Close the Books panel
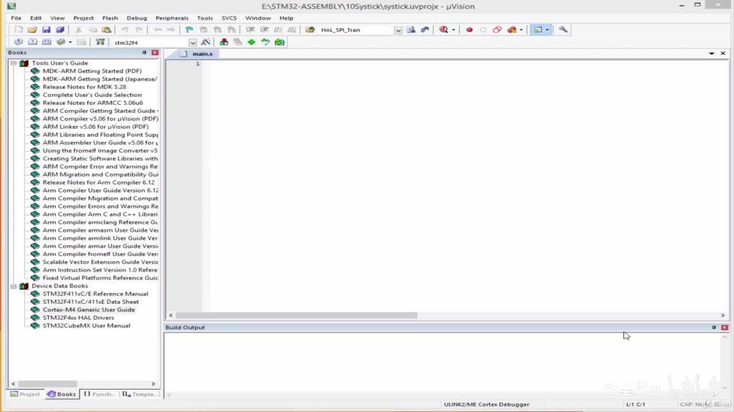 click(155, 53)
